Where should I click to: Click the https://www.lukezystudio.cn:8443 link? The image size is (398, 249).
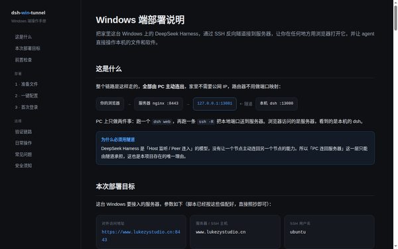(x=141, y=236)
